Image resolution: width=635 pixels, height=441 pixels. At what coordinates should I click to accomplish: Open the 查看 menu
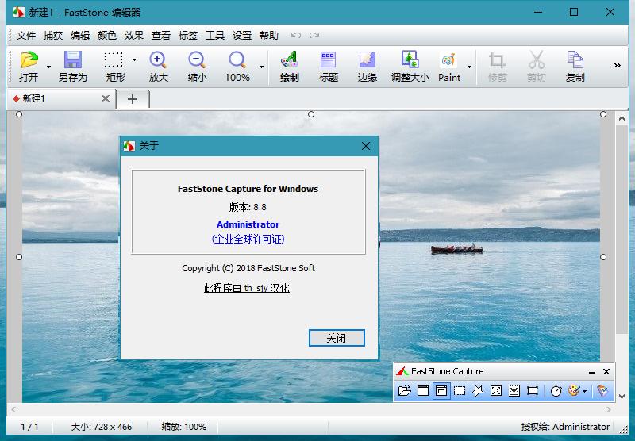pyautogui.click(x=161, y=36)
